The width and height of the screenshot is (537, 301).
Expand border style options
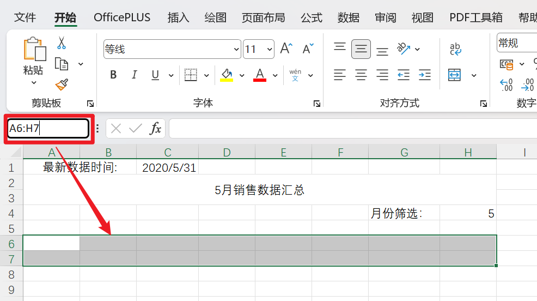[x=206, y=75]
